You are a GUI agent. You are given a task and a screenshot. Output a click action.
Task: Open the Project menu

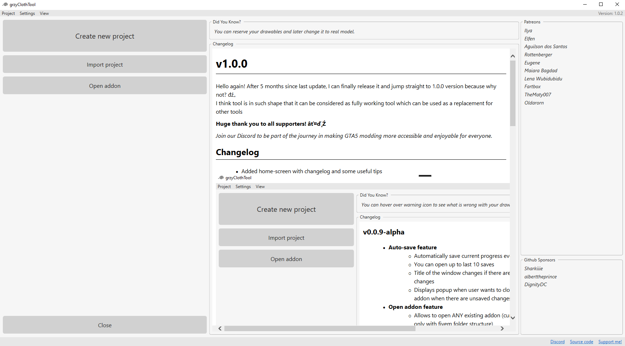[8, 13]
